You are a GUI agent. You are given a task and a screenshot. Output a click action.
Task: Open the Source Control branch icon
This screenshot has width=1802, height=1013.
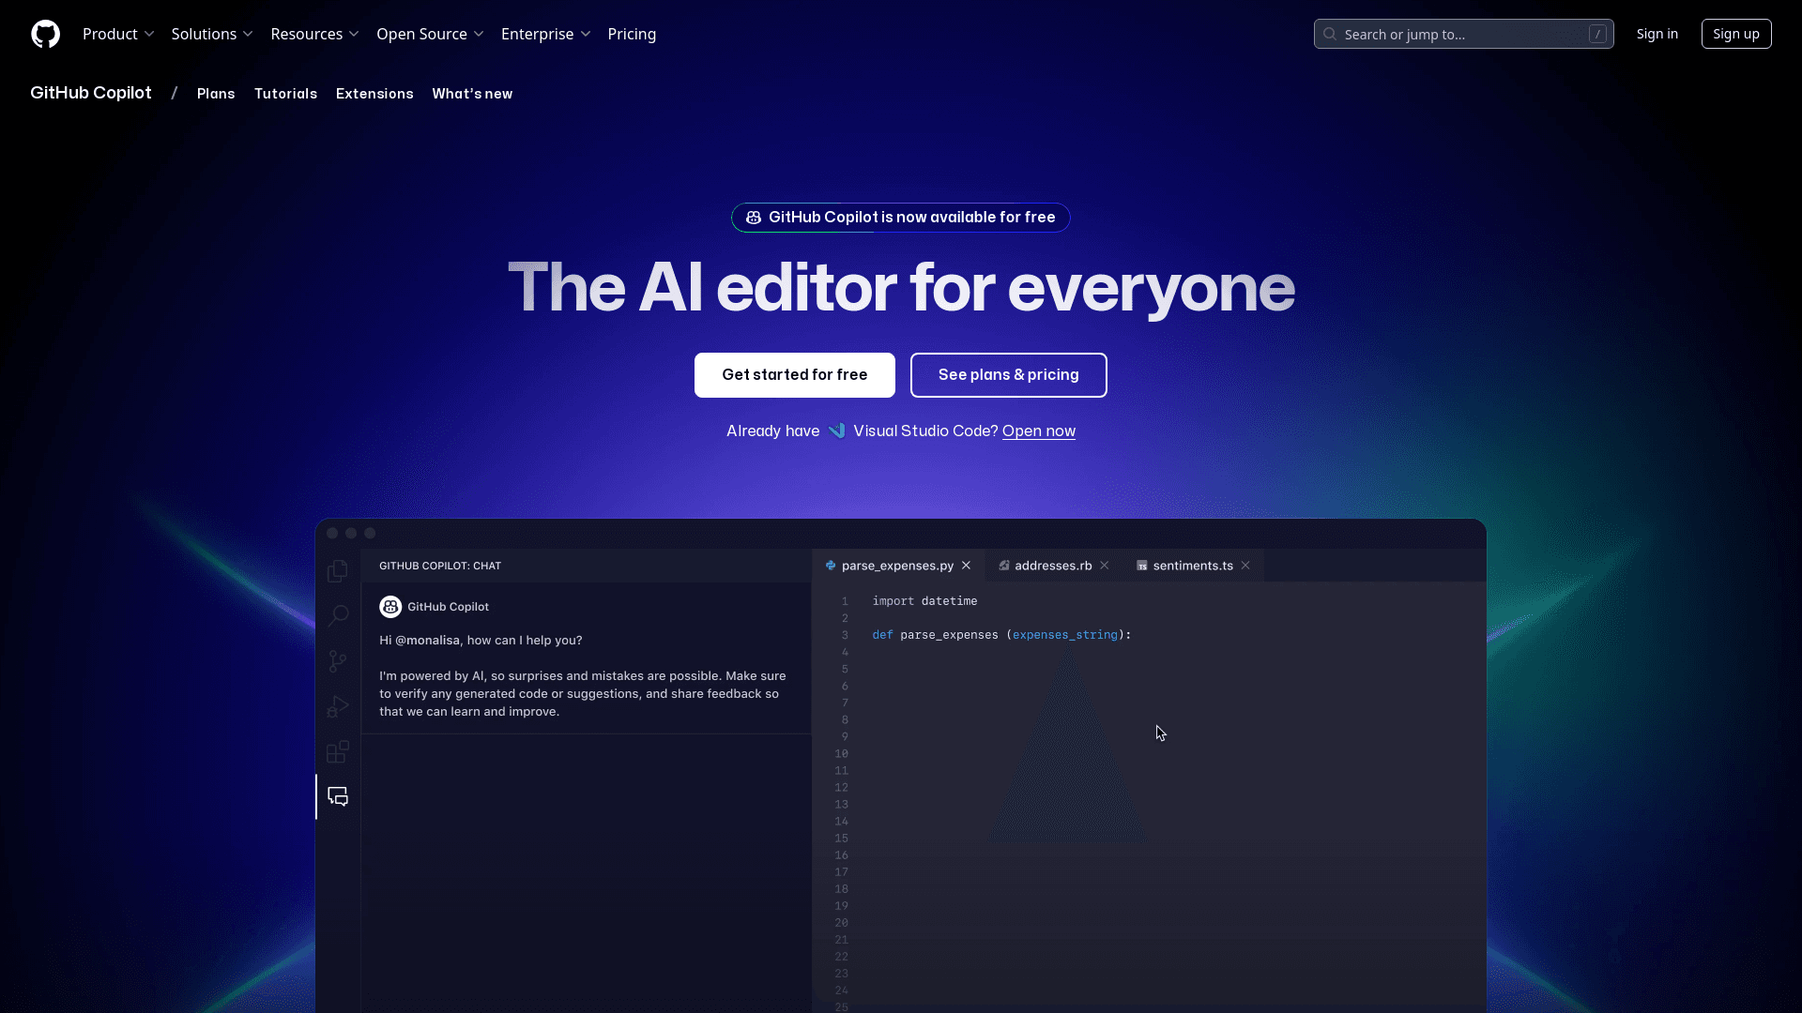click(338, 661)
